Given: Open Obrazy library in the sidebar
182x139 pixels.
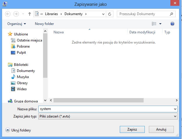Looking at the screenshot, I should point(22,83).
